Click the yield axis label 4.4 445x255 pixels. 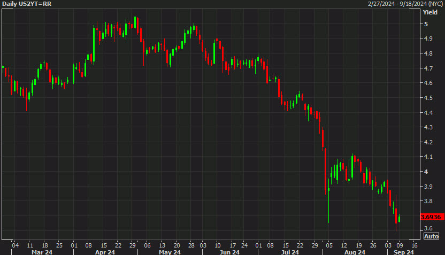click(x=428, y=113)
